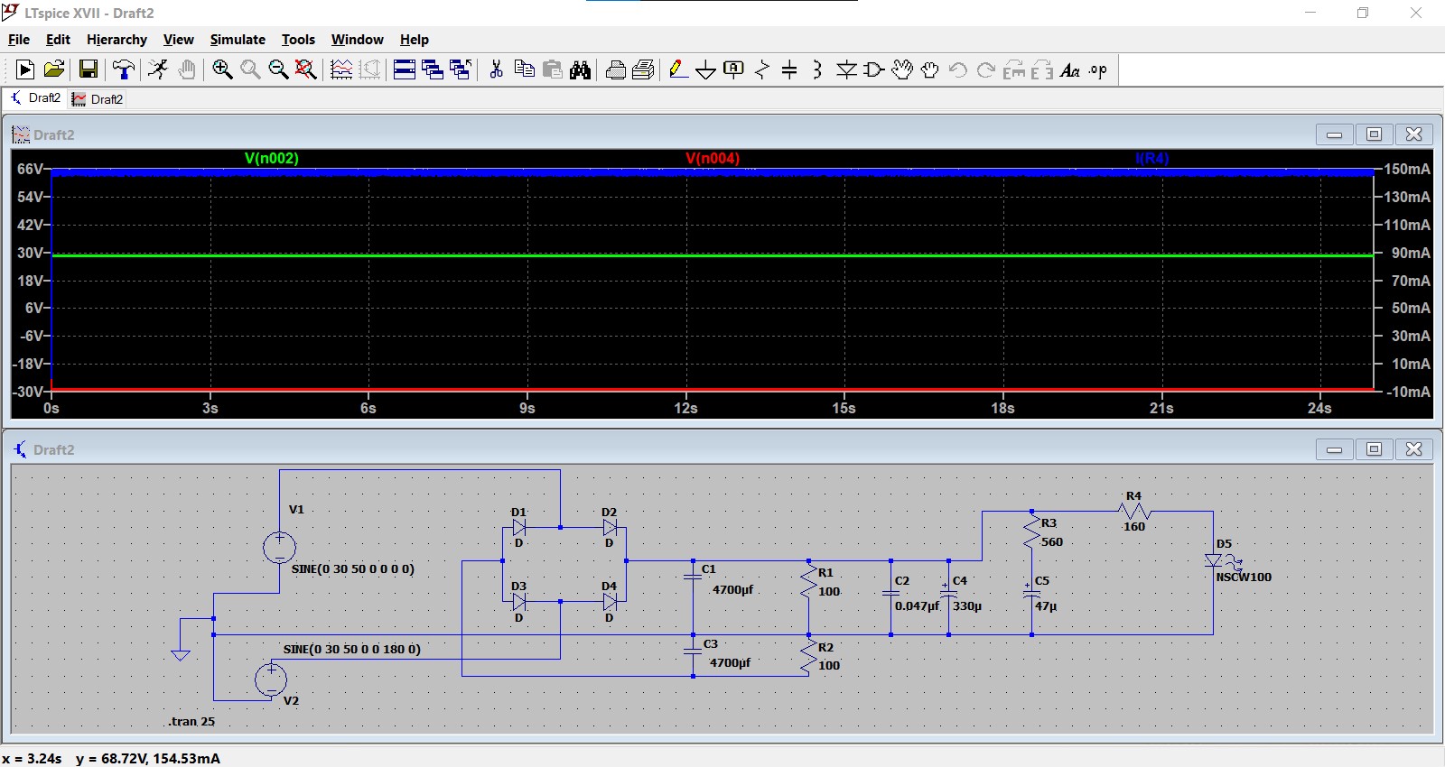Viewport: 1445px width, 767px height.
Task: Click the R4 resistor value 160
Action: [1133, 527]
